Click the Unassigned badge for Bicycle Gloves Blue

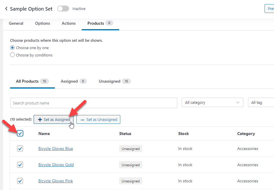[x=131, y=149]
